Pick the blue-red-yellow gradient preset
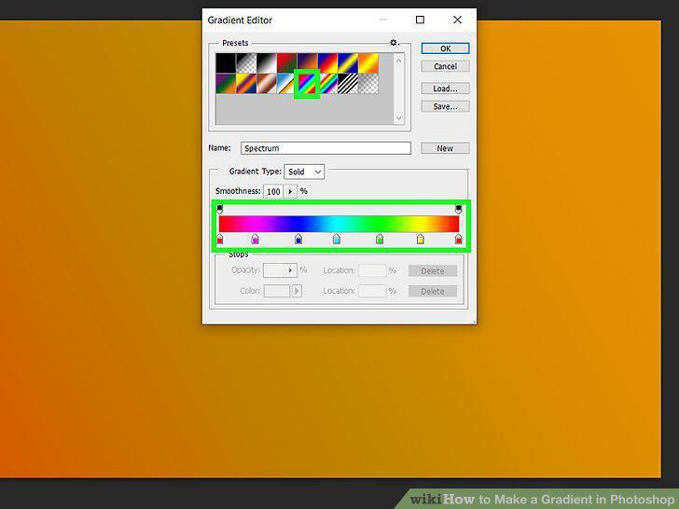Screen dimensions: 679x509 [x=327, y=62]
